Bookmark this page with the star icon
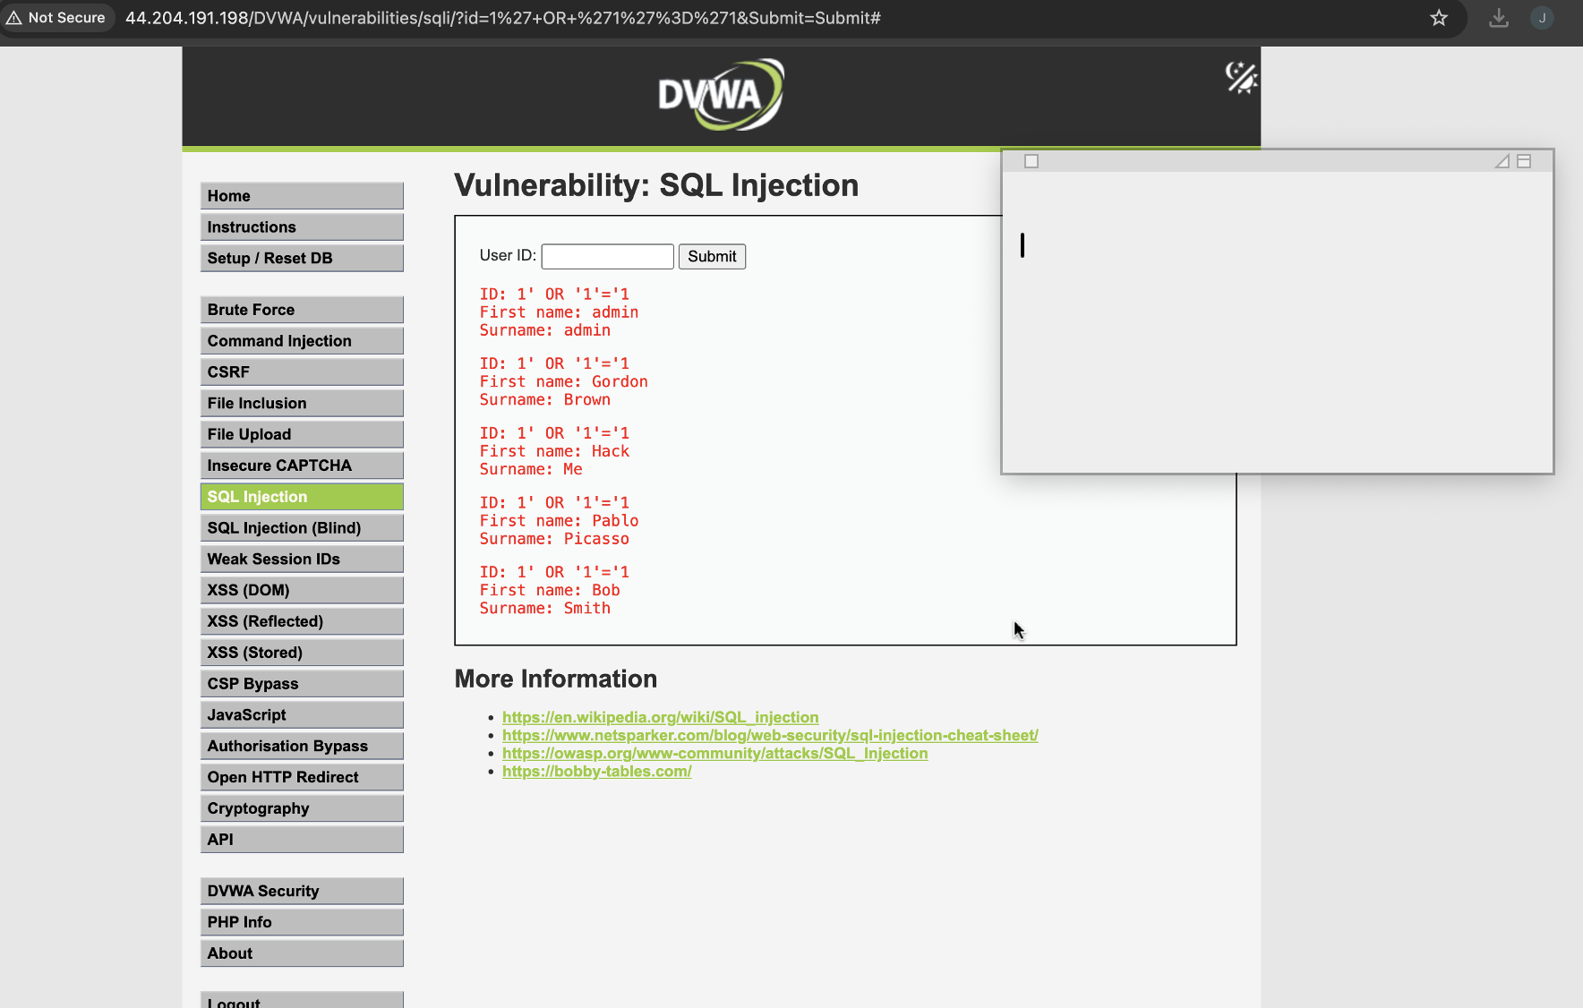Screen dimensions: 1583x1008 [1439, 18]
